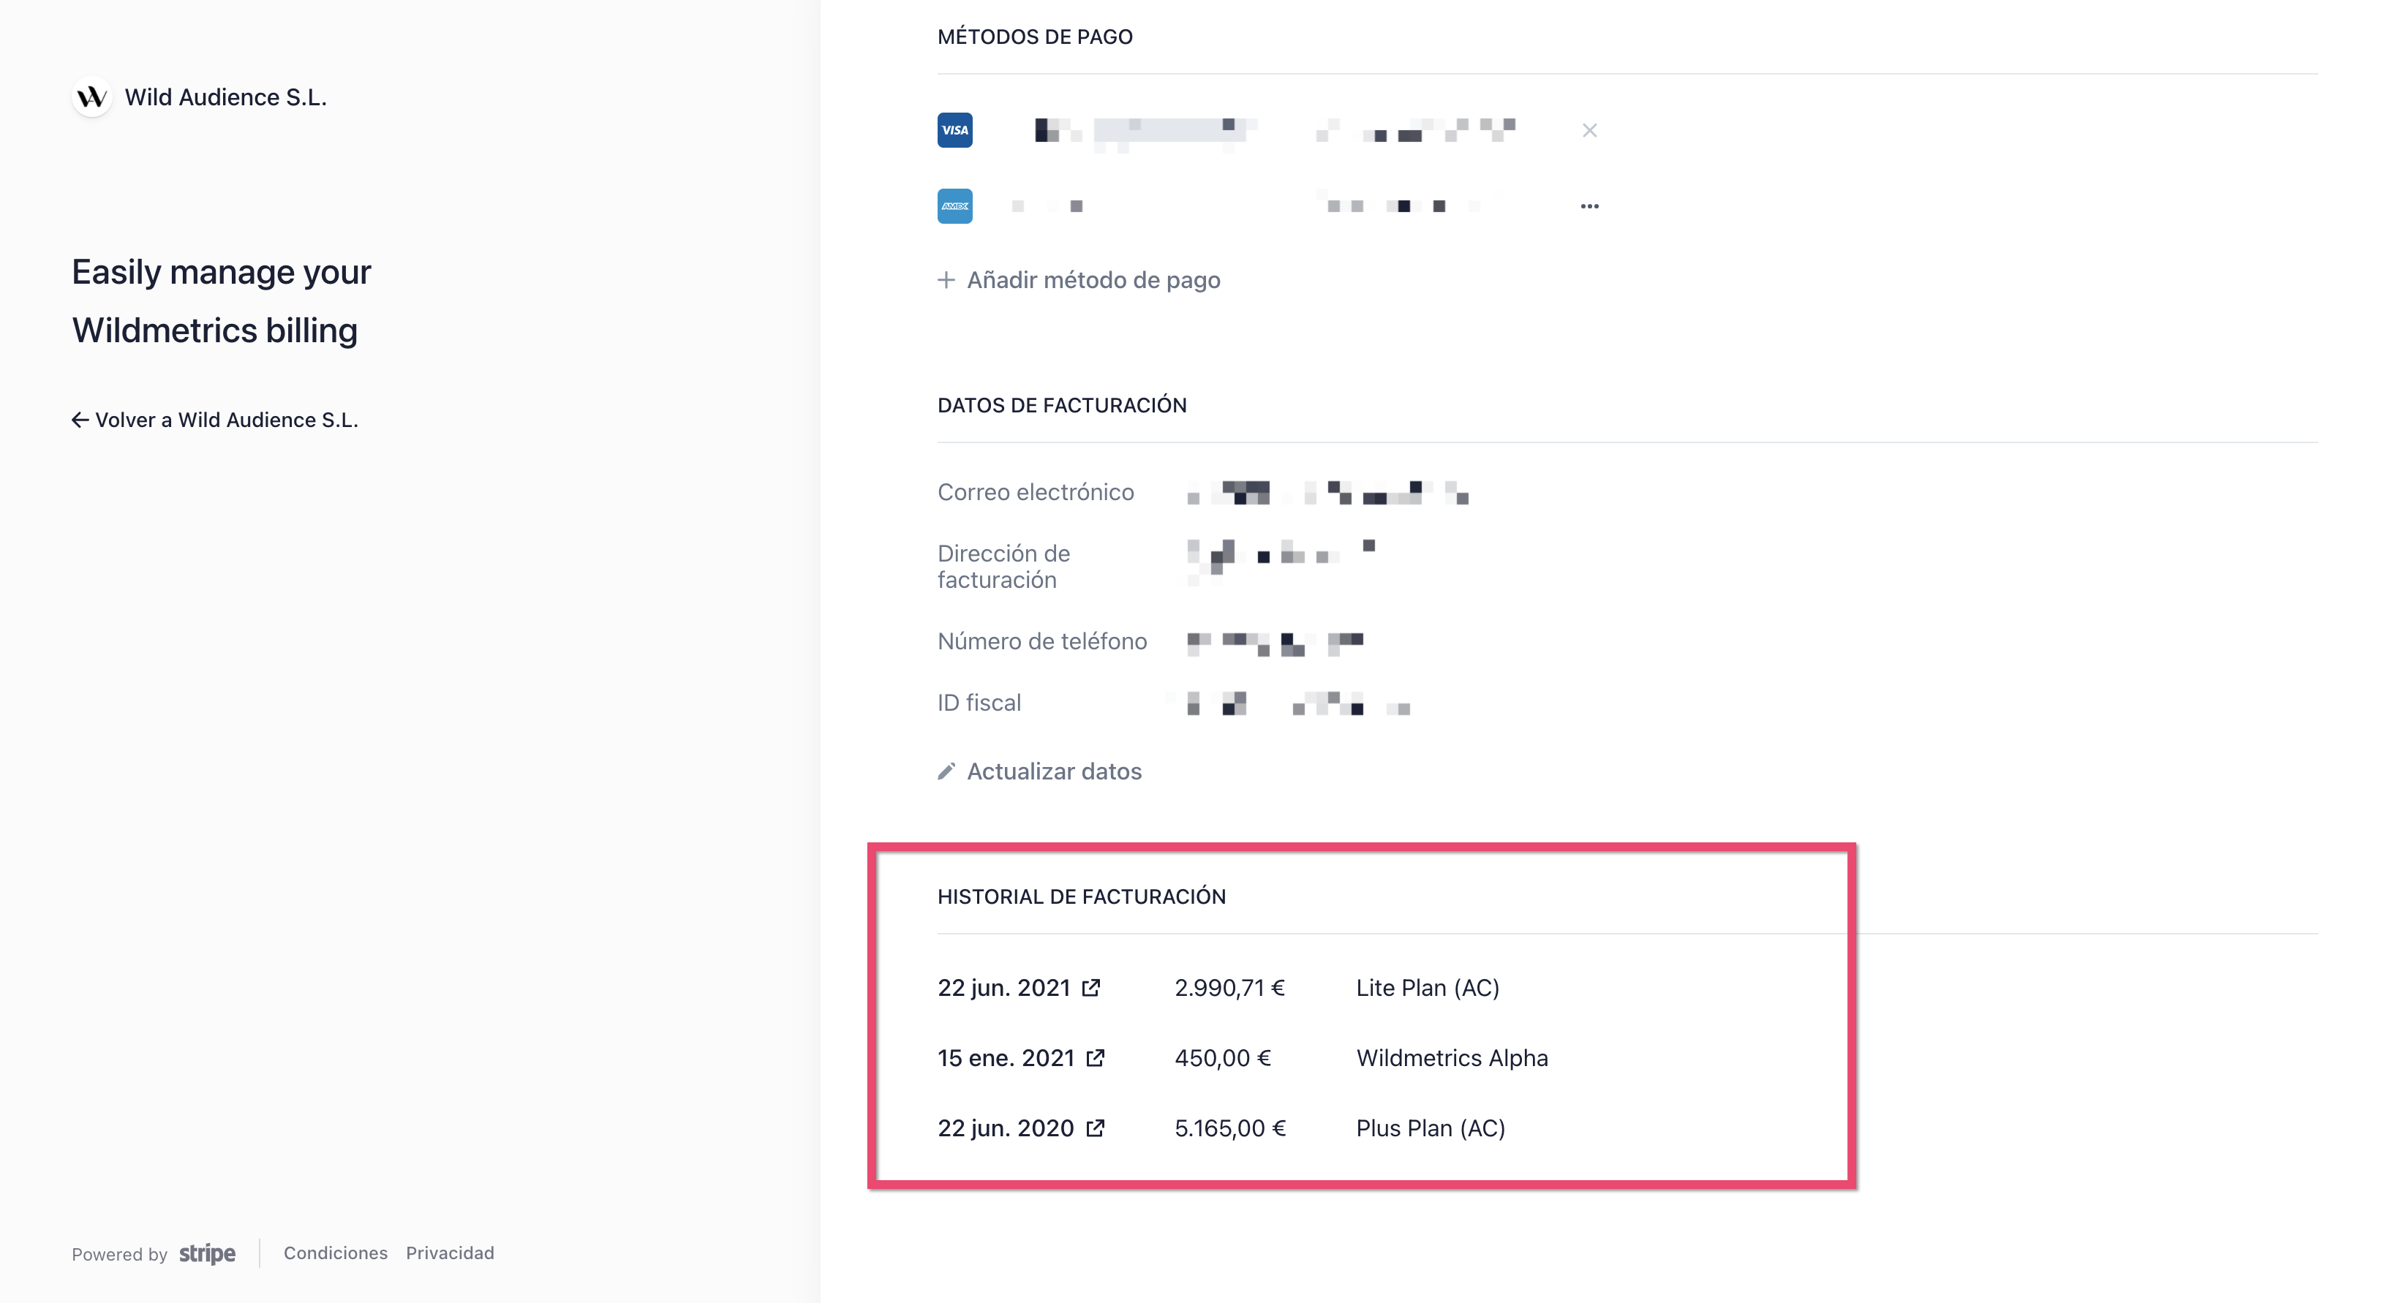Remove the Visa payment method with the X
The width and height of the screenshot is (2393, 1303).
click(1589, 130)
